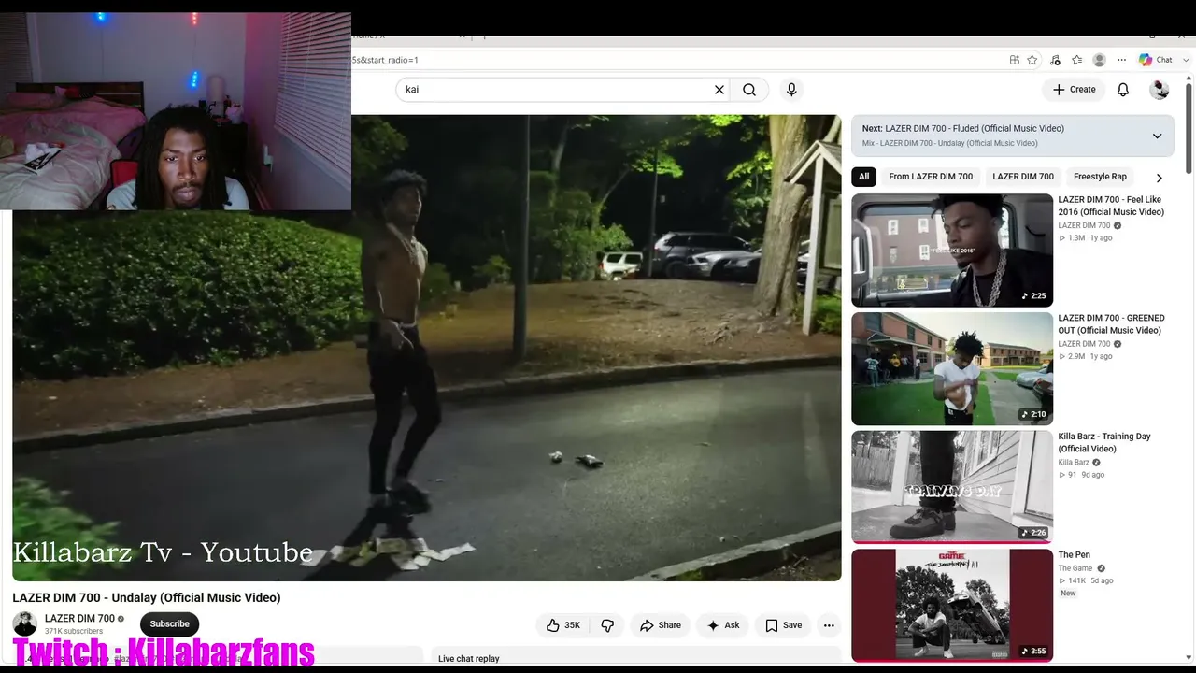This screenshot has width=1196, height=673.
Task: Open browser Settings and more menu
Action: [1122, 60]
